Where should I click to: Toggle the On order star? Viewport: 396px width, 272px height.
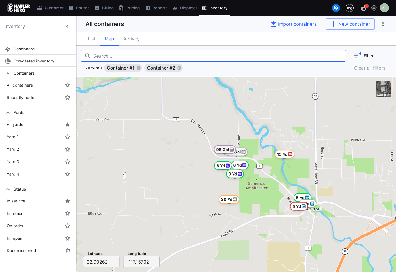click(x=68, y=226)
